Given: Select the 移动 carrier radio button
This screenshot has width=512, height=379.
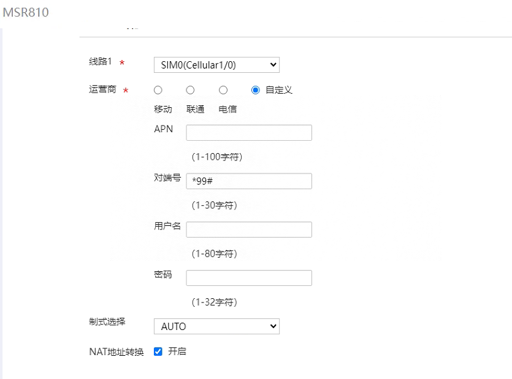Looking at the screenshot, I should pyautogui.click(x=158, y=90).
